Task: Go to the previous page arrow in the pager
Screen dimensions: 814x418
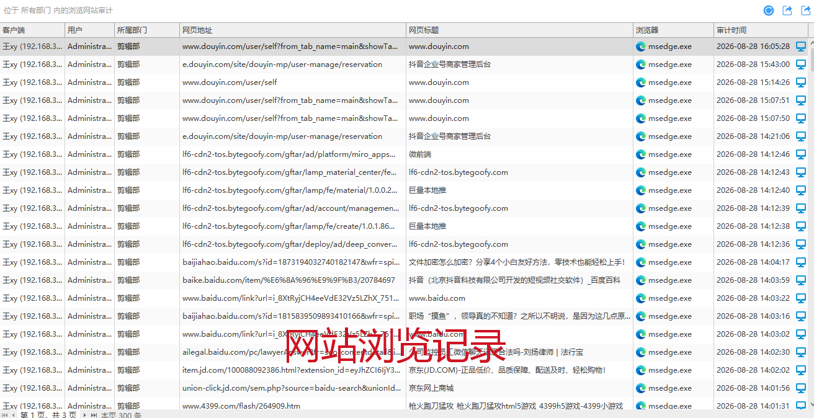Action: coord(14,415)
